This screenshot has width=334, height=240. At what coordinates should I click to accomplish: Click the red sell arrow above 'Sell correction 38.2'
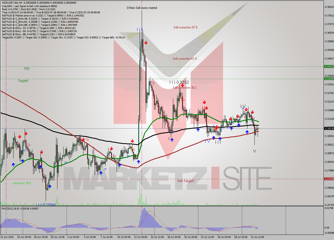(182, 85)
